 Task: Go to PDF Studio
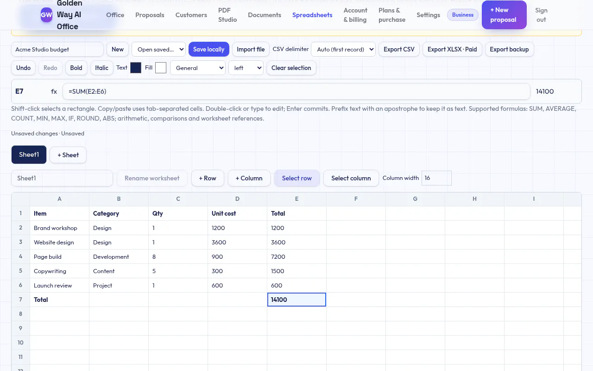pyautogui.click(x=227, y=15)
